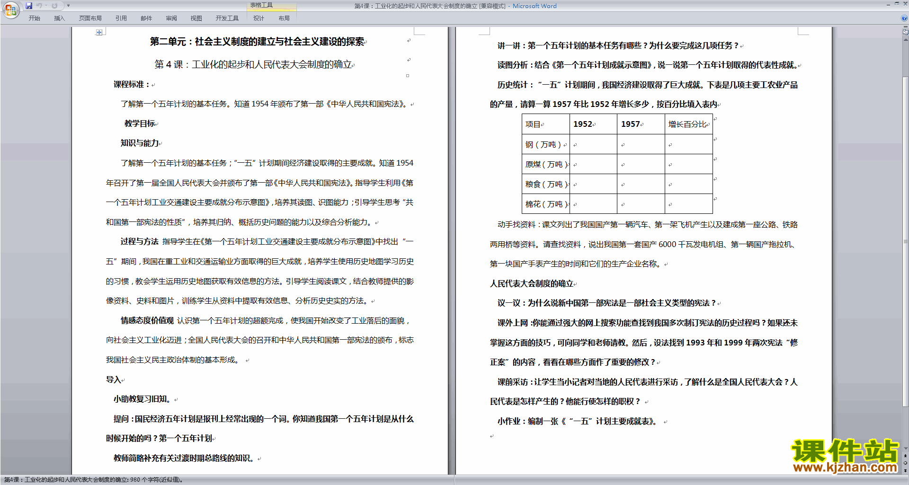This screenshot has height=485, width=909.
Task: Click the bold label 过程与方法
Action: tap(139, 241)
